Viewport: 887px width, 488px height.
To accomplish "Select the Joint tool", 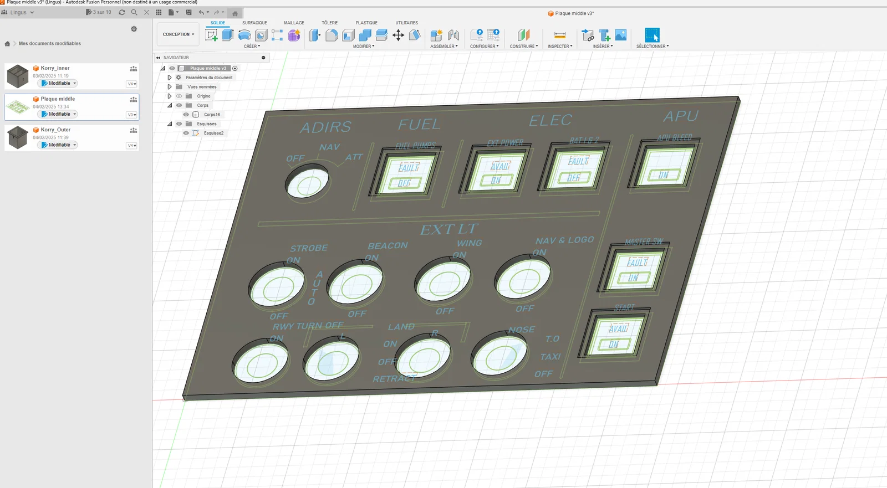I will [453, 35].
